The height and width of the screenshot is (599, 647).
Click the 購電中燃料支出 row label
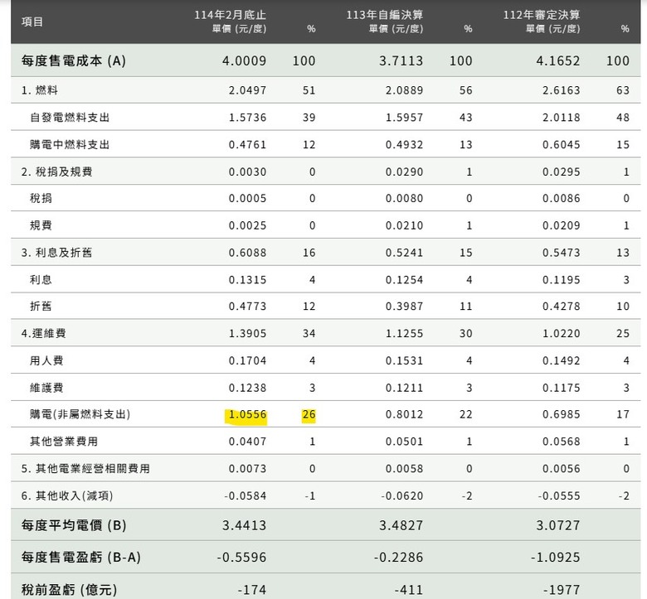tap(70, 145)
